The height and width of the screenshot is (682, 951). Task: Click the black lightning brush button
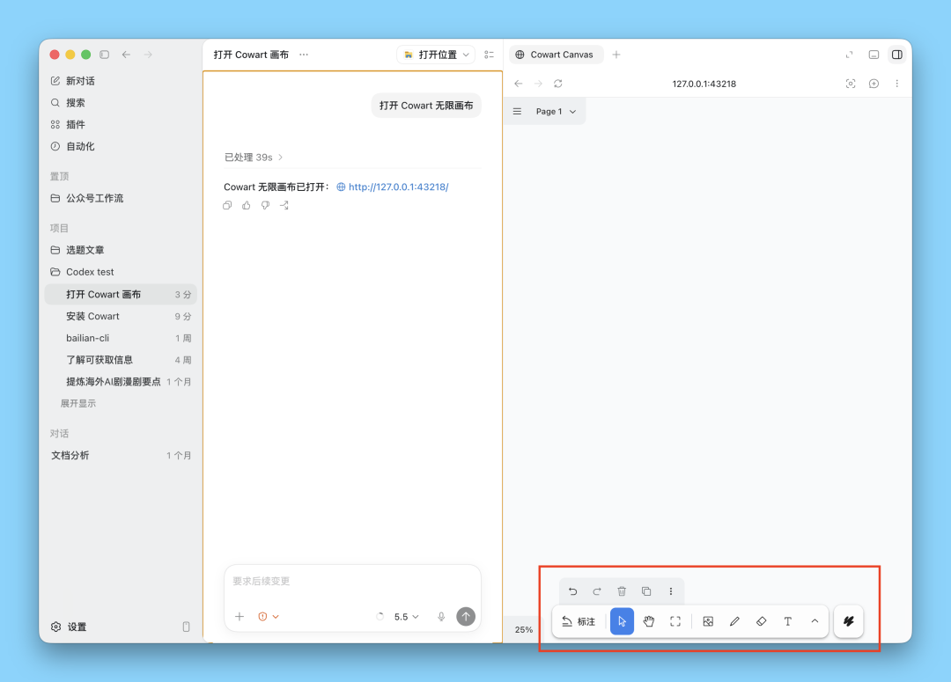849,621
